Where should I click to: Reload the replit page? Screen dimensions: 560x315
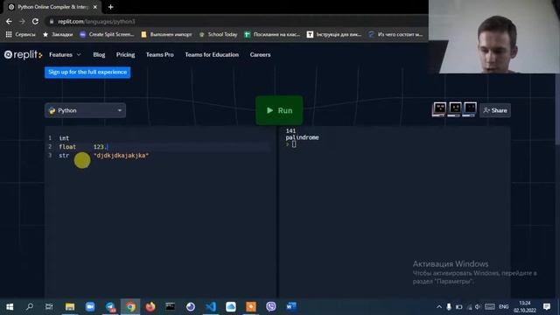(x=35, y=21)
